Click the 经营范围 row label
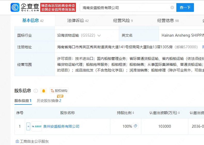Viewport: 204px width, 145px height. [25, 65]
